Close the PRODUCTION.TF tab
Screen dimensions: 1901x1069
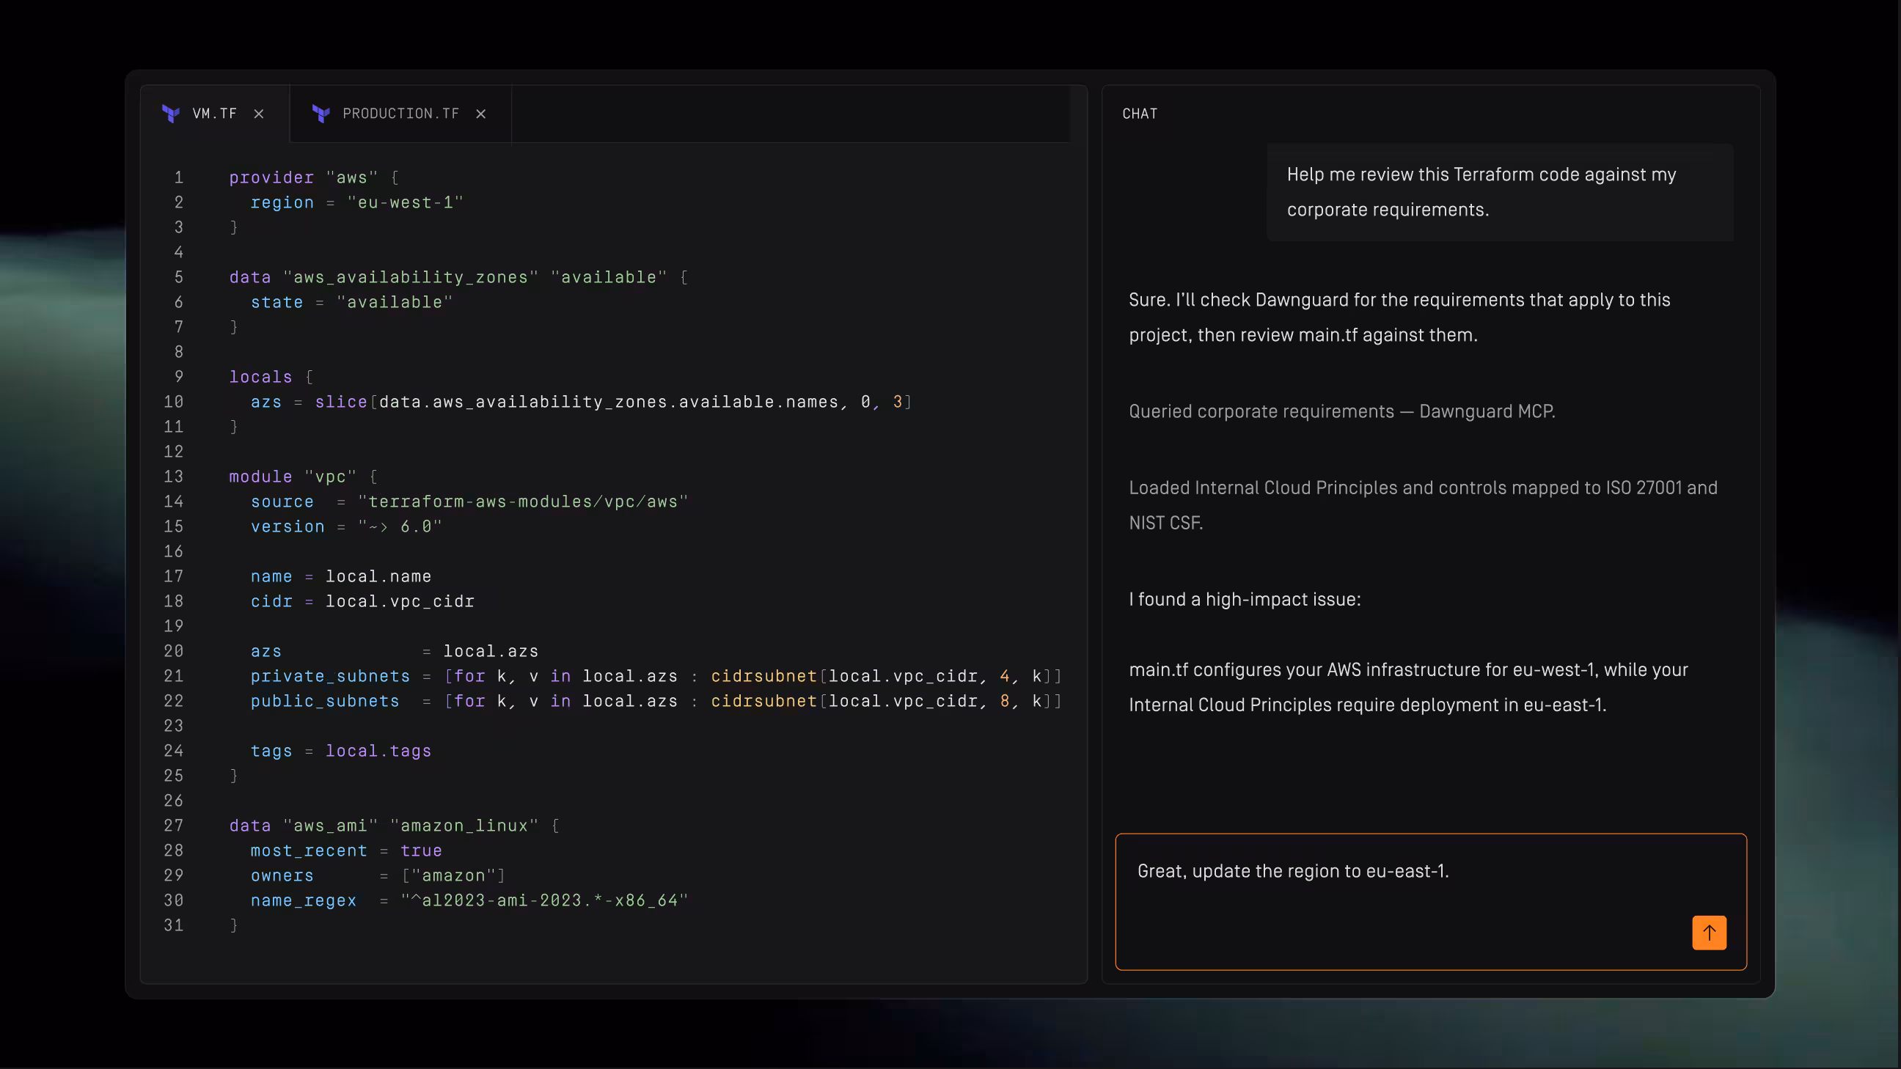click(481, 114)
